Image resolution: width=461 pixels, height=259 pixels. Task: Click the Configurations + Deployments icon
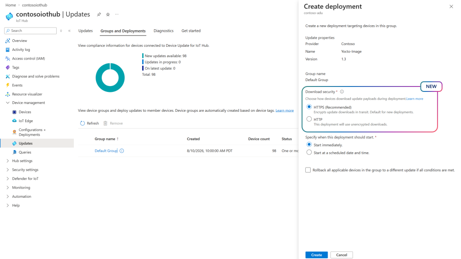[x=14, y=132]
